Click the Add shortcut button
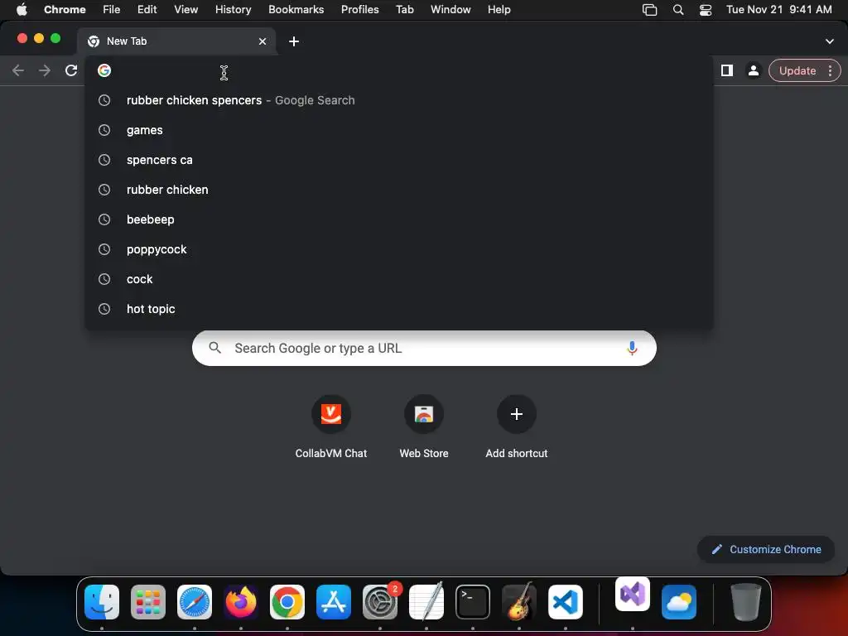Screen dimensions: 848x636 (x=517, y=427)
